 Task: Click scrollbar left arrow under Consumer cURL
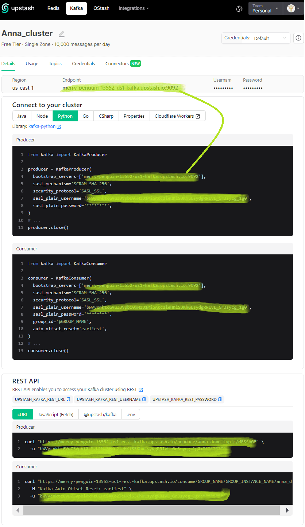pos(18,510)
